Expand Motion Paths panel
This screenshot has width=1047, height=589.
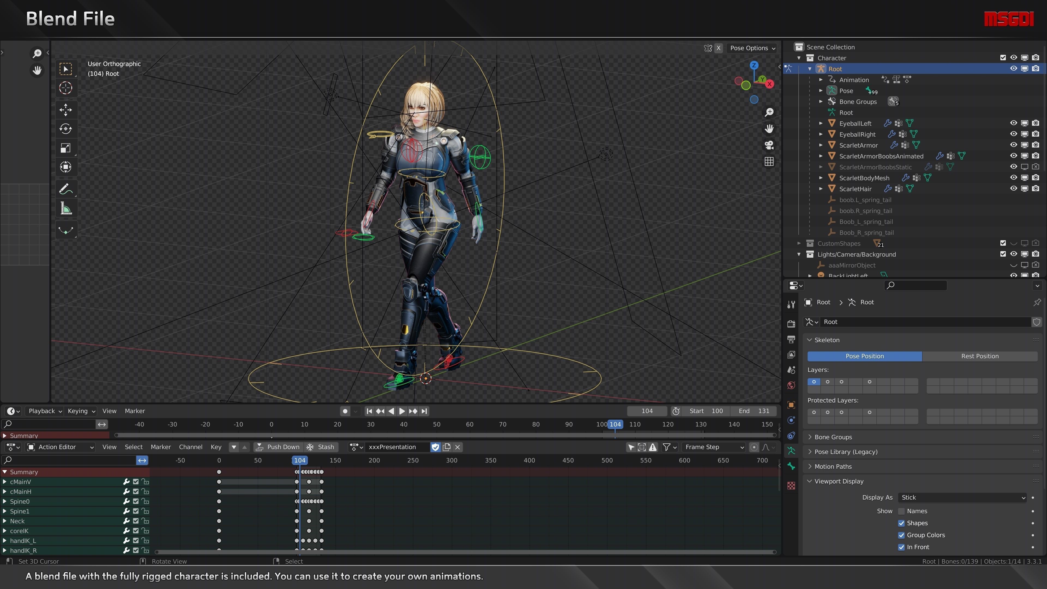[x=833, y=467]
